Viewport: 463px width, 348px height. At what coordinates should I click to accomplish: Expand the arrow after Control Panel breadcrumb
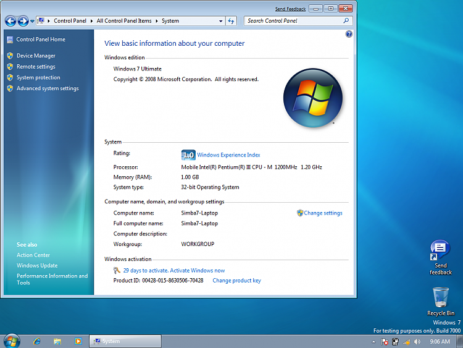click(x=91, y=21)
